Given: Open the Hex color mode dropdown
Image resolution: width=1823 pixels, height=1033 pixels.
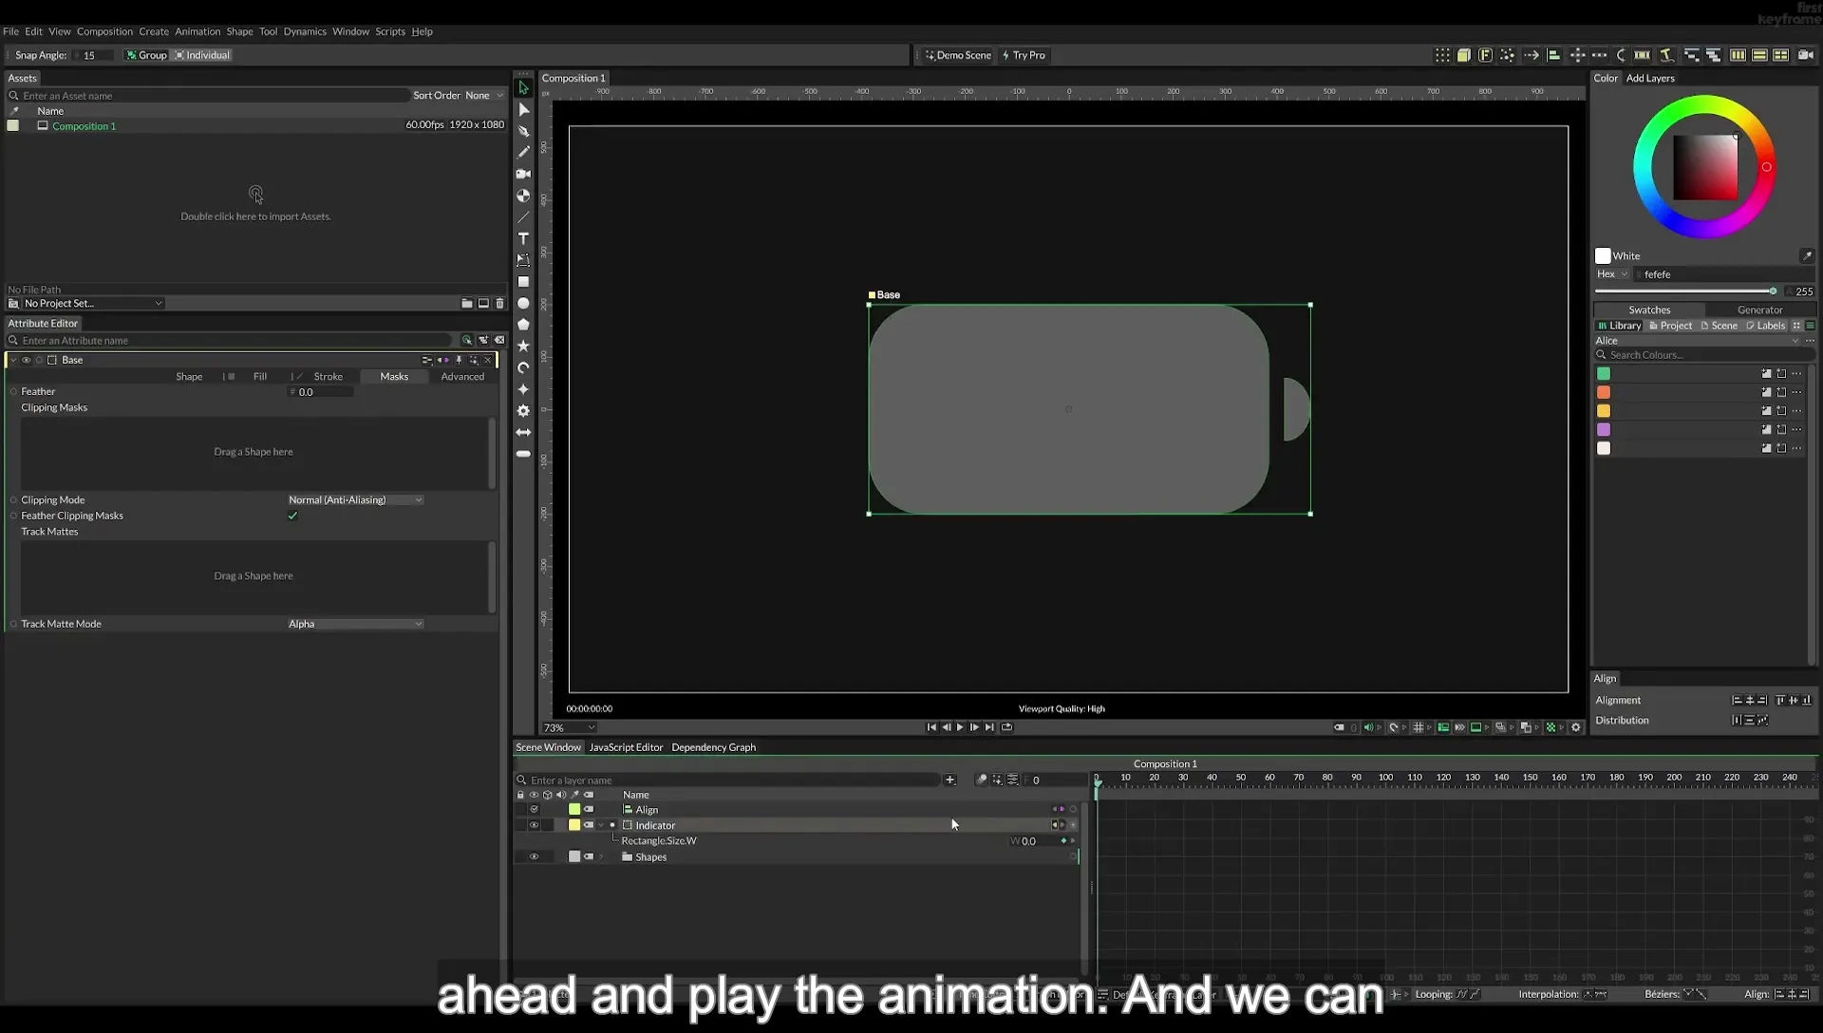Looking at the screenshot, I should click(1612, 274).
